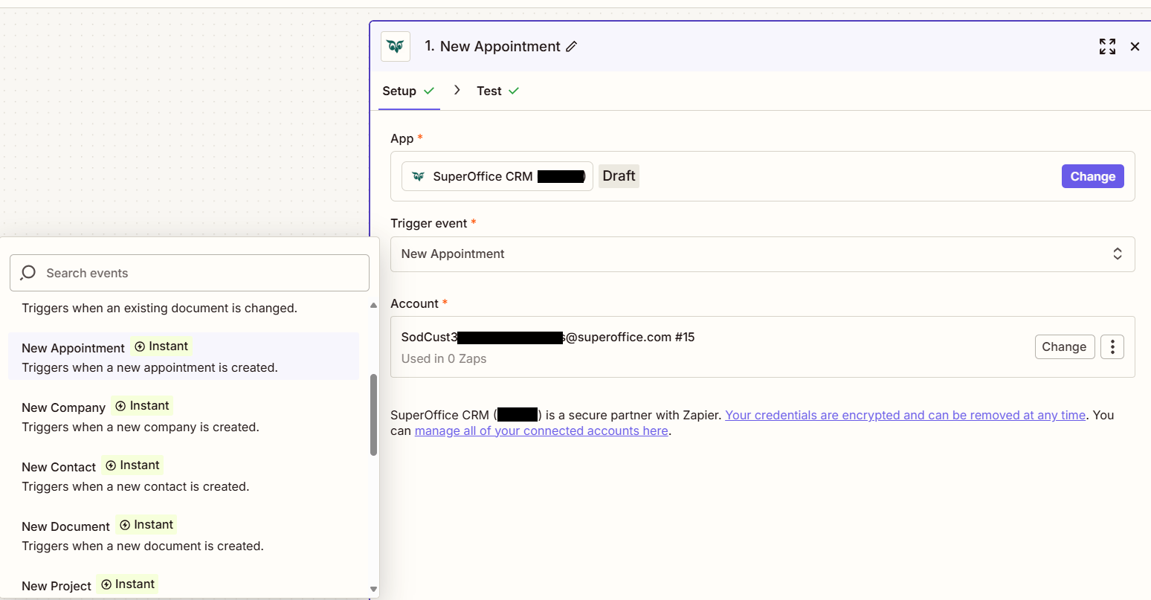Switch to the Setup tab
This screenshot has height=600, width=1151.
click(x=398, y=90)
